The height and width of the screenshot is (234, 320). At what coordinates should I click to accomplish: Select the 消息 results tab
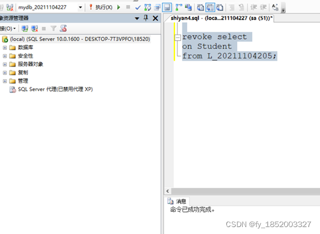pos(177,201)
